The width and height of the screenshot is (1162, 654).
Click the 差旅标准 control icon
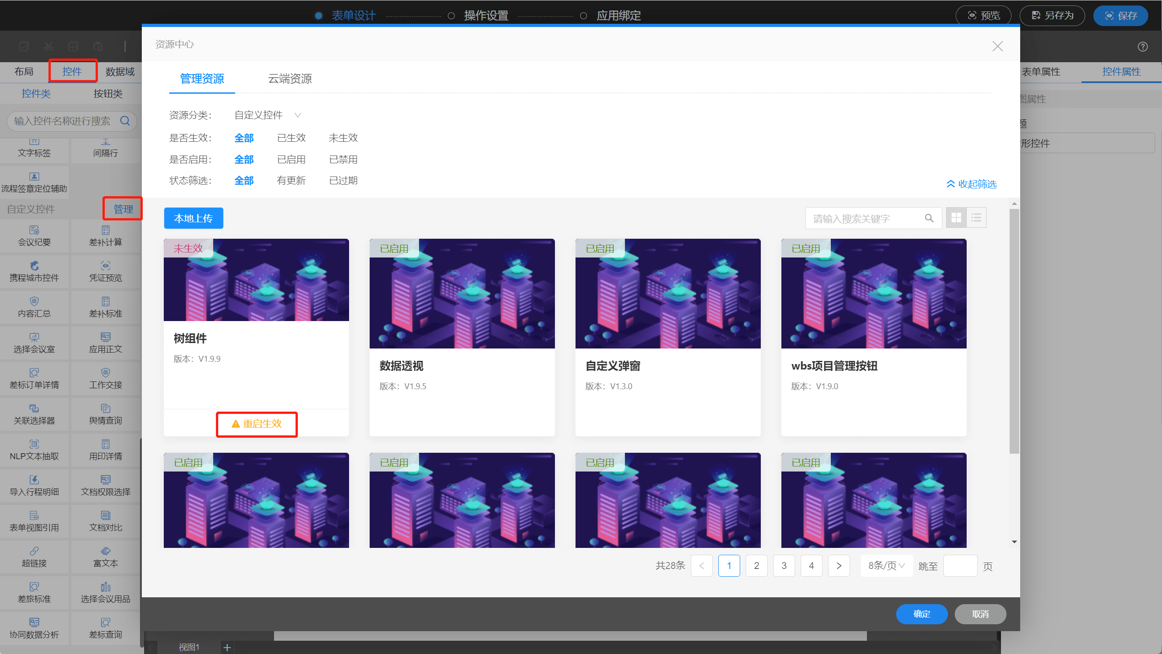click(x=34, y=587)
